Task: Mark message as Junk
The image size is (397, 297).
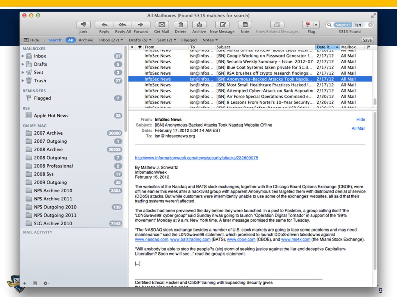Action: [x=83, y=25]
